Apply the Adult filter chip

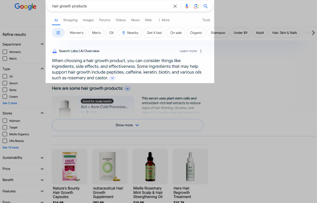260,33
